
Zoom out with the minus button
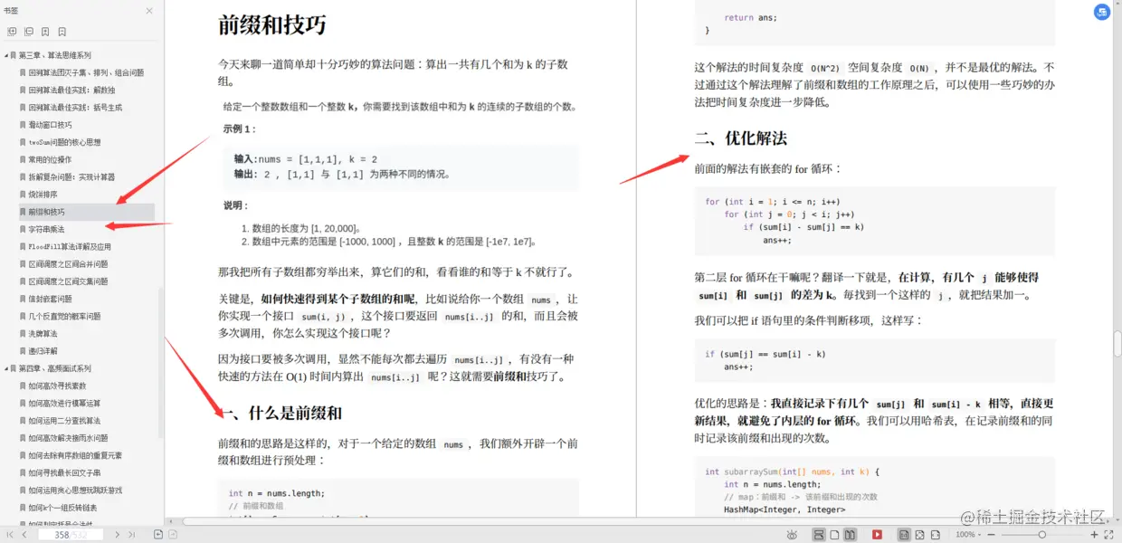click(x=991, y=535)
